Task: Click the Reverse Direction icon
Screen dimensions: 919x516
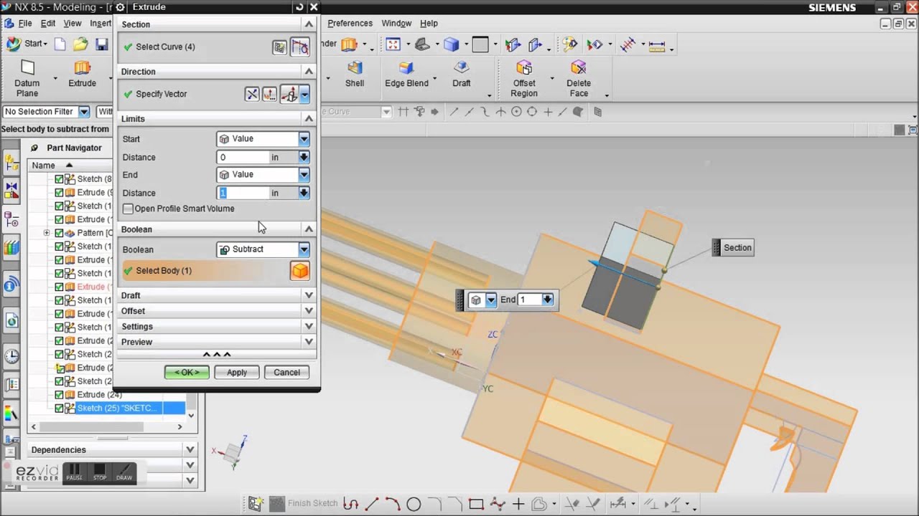Action: 252,94
